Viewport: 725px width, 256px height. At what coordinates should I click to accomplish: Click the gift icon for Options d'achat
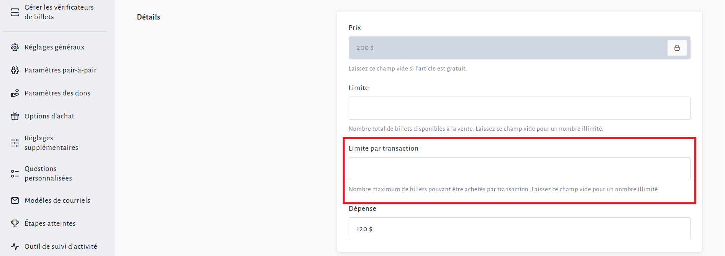point(15,116)
